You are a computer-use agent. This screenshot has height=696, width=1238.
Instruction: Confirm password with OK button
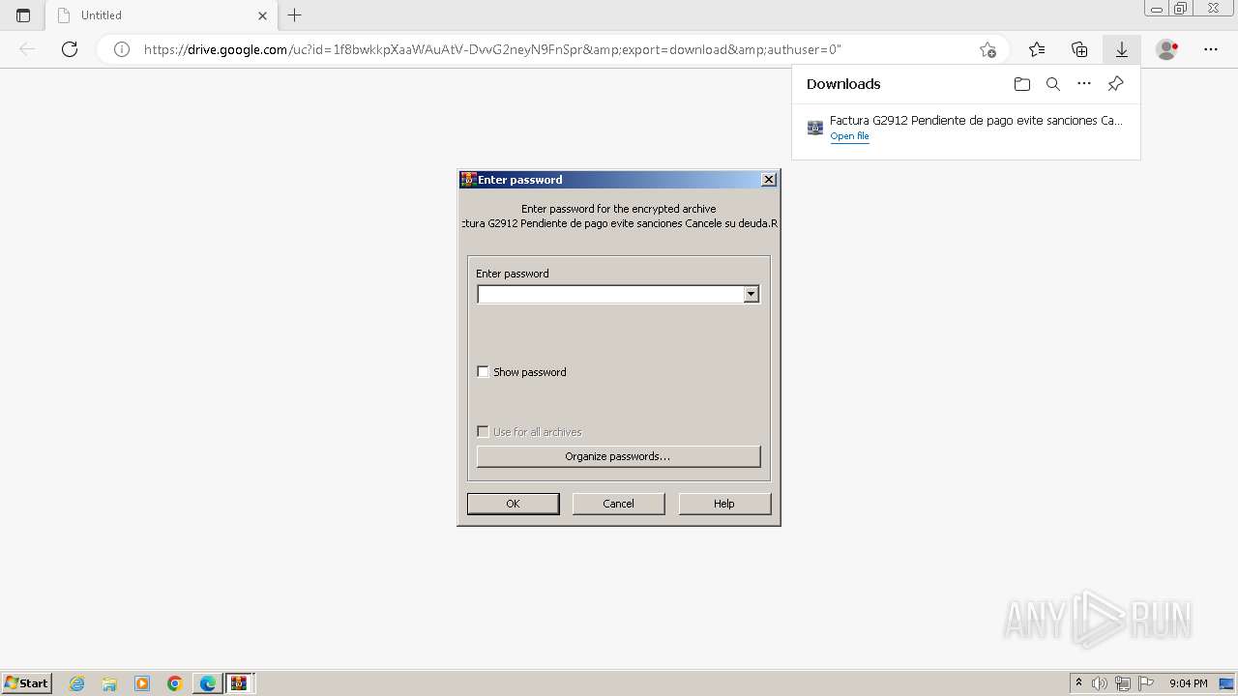pos(513,504)
